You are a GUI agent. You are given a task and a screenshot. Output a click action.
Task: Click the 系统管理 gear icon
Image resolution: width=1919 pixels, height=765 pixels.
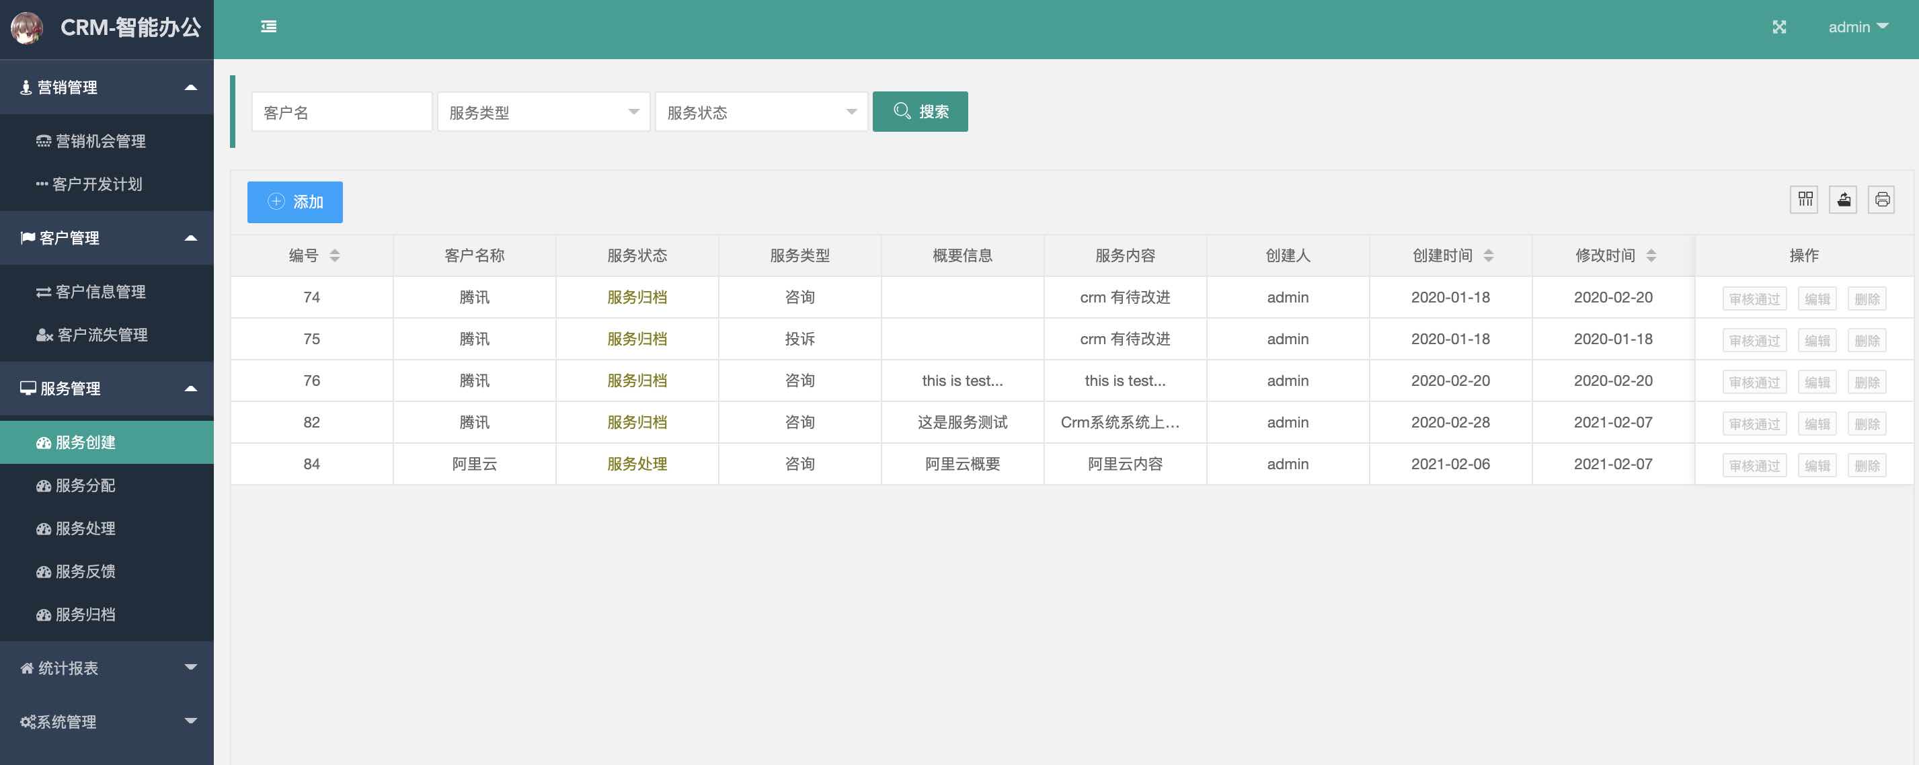point(28,721)
